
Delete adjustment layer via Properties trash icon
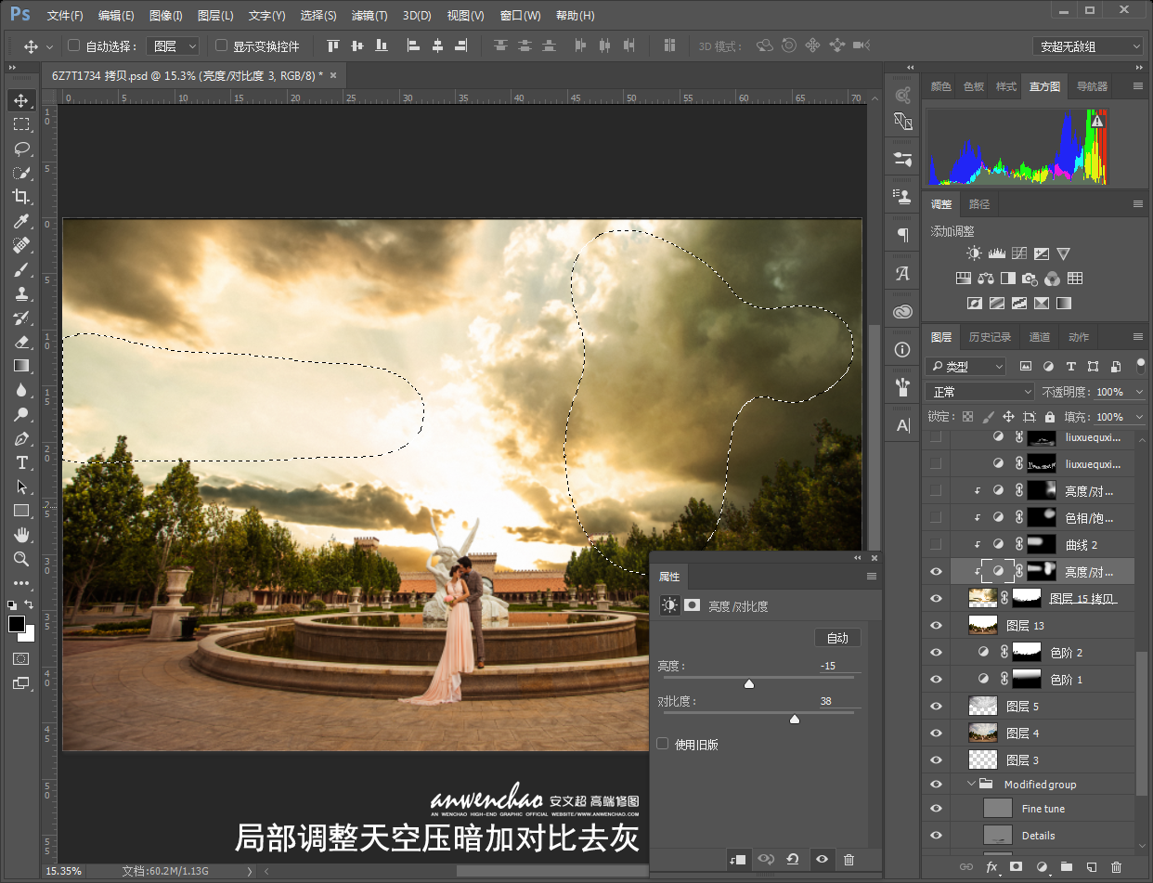[849, 860]
